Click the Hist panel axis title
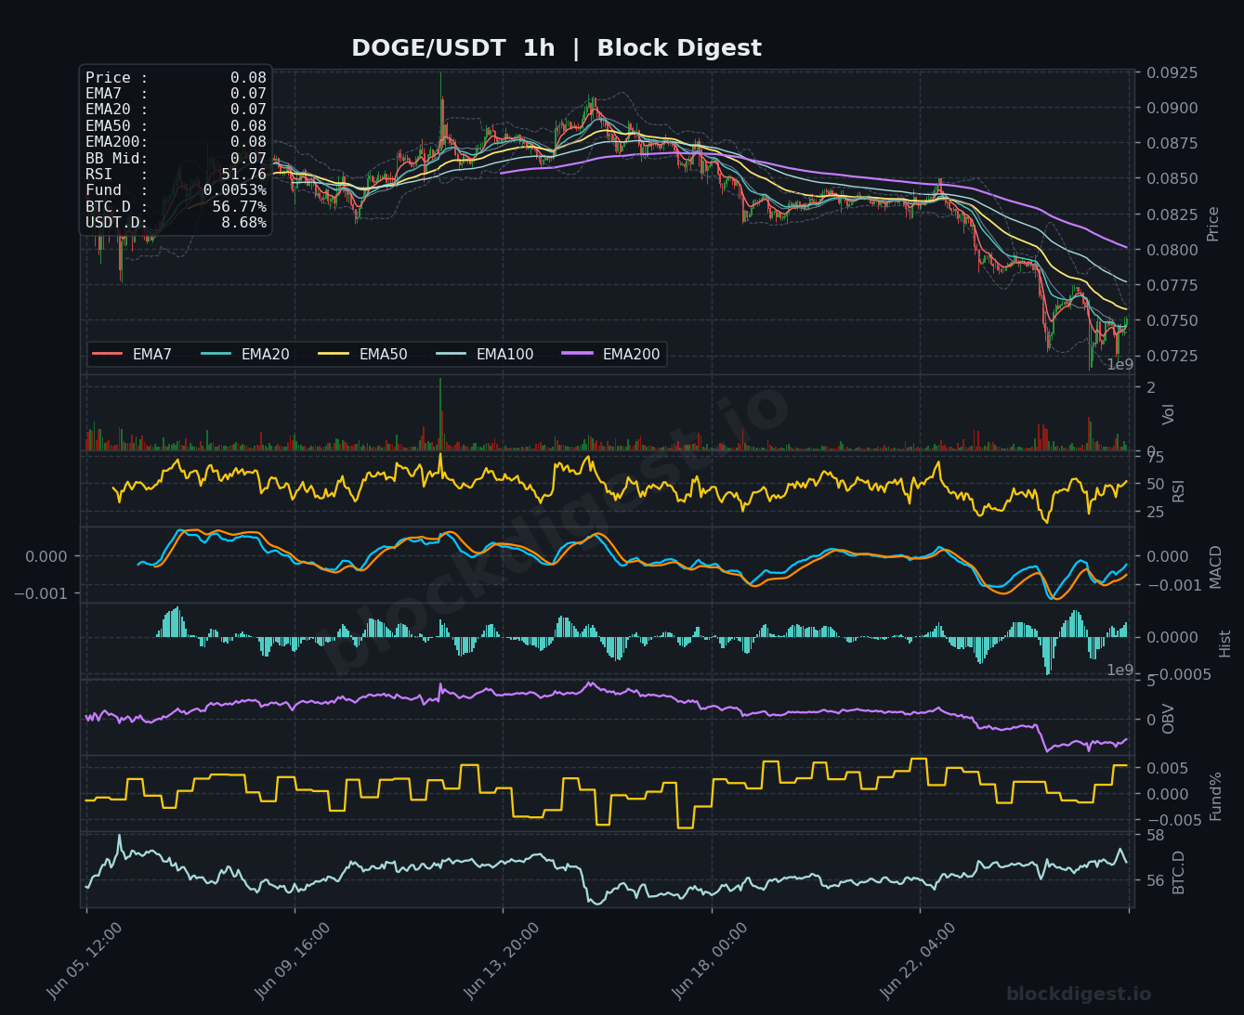The height and width of the screenshot is (1015, 1244). click(1224, 643)
